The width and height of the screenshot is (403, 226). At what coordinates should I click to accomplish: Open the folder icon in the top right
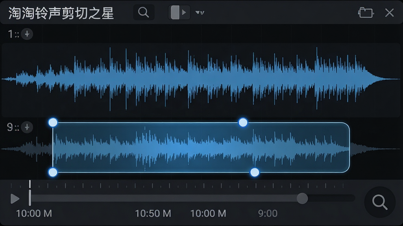coord(366,13)
